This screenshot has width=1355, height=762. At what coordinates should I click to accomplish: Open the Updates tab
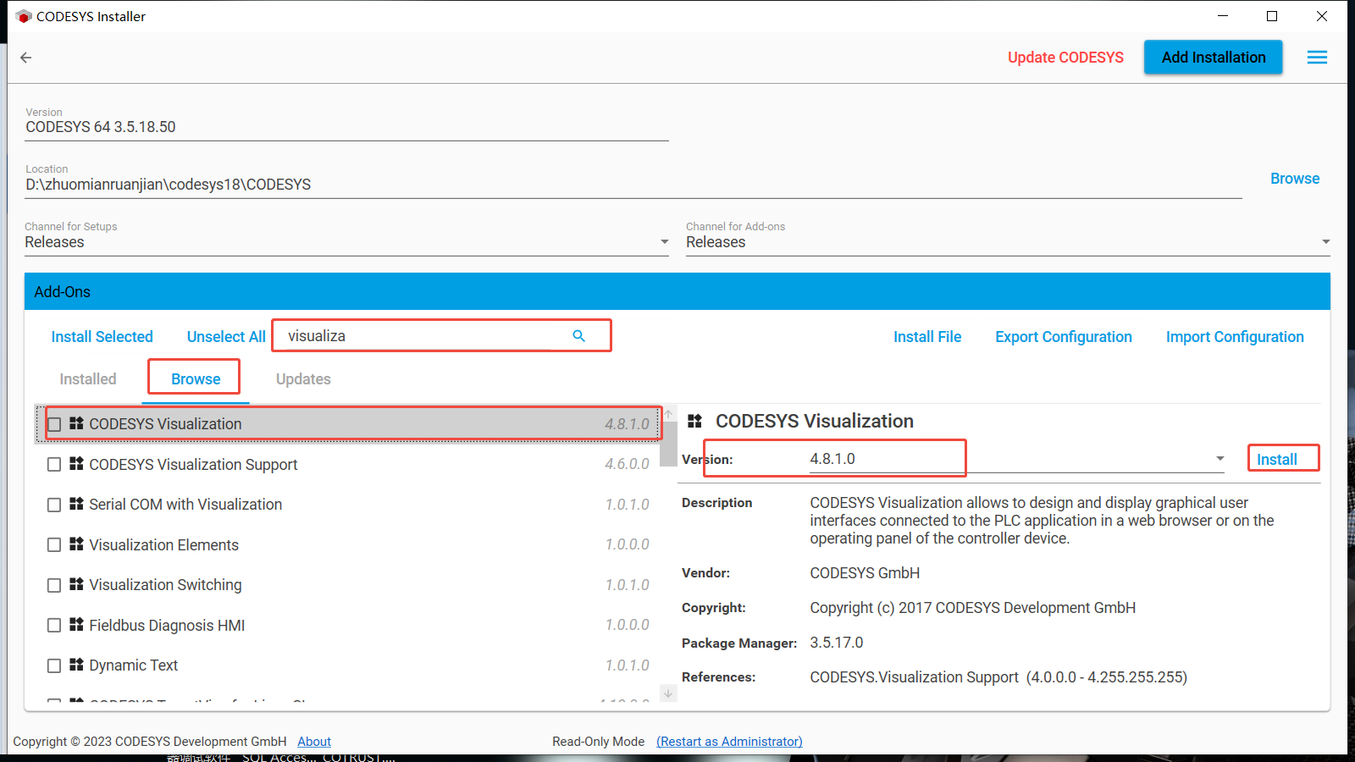pyautogui.click(x=303, y=379)
